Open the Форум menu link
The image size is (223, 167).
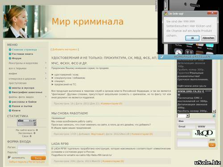(x=17, y=58)
